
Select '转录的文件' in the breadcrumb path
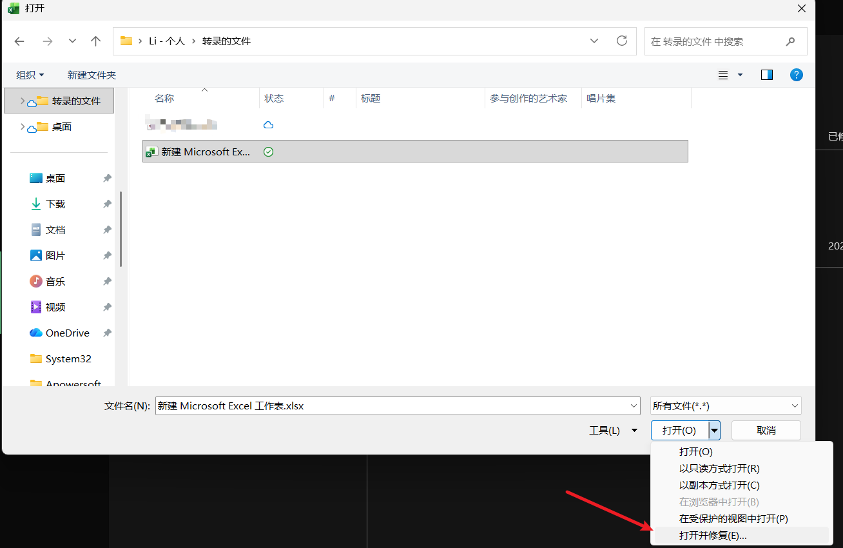[x=226, y=41]
